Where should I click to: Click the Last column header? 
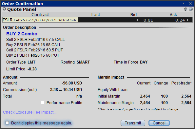(x=96, y=14)
